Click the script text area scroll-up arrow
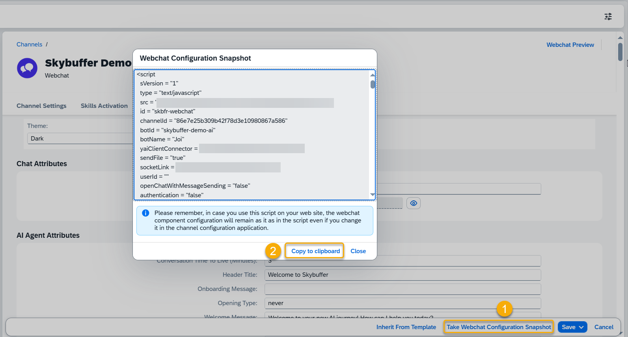 click(x=373, y=75)
